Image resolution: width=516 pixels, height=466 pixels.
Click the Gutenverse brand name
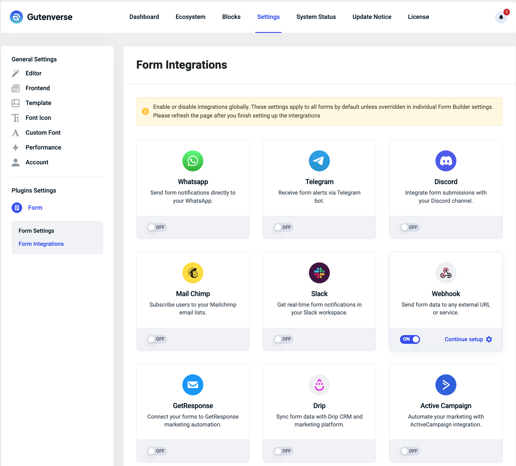pos(50,17)
